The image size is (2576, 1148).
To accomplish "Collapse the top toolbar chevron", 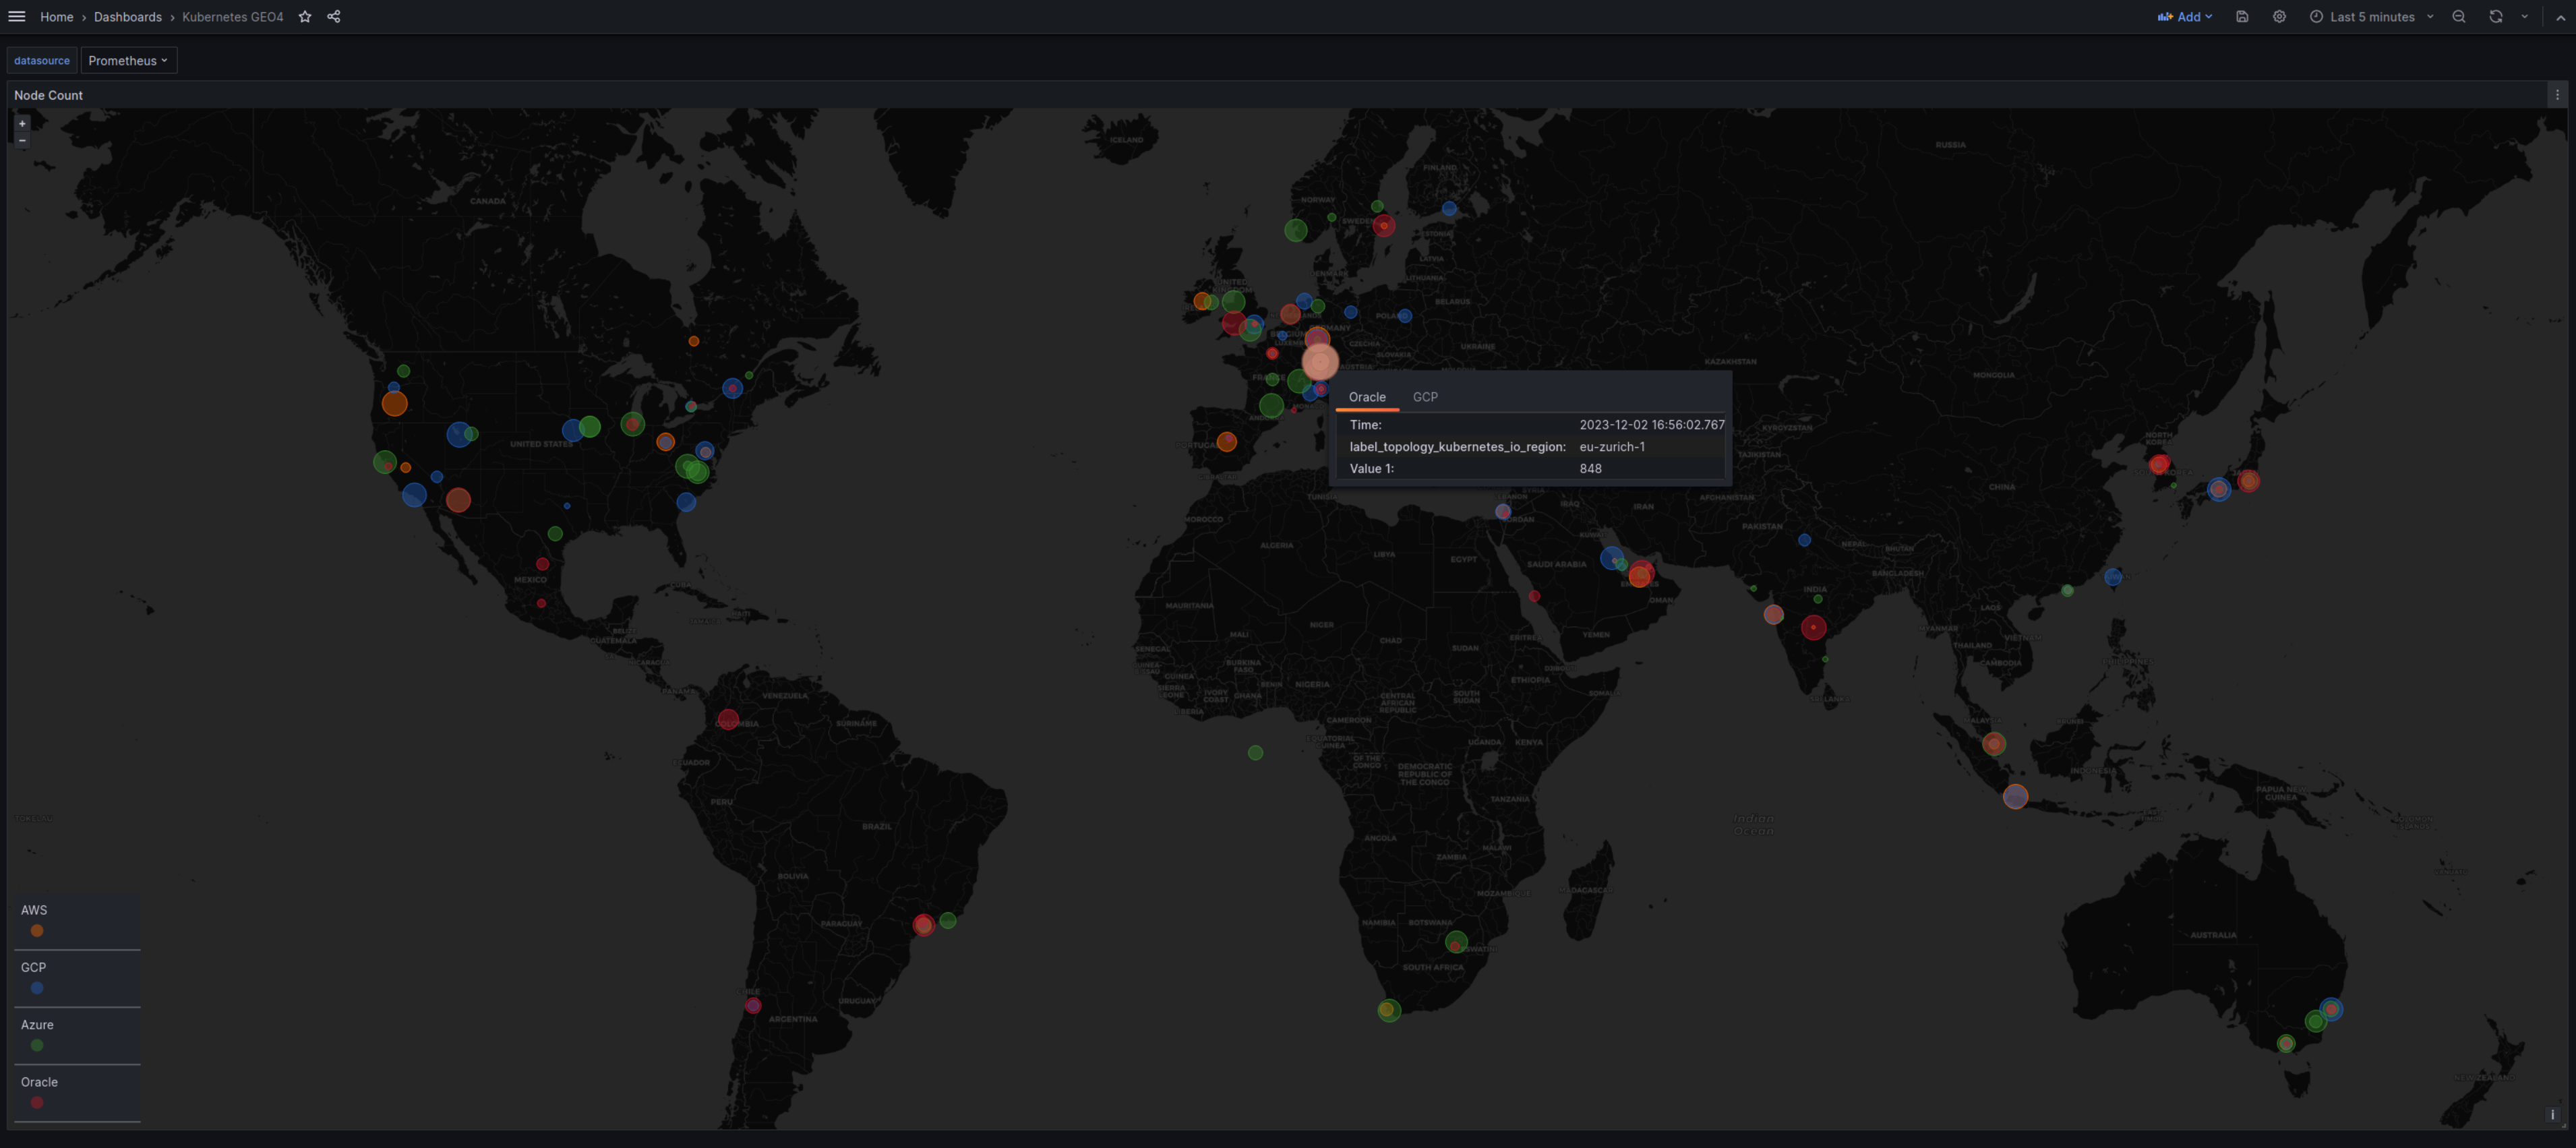I will [x=2560, y=17].
